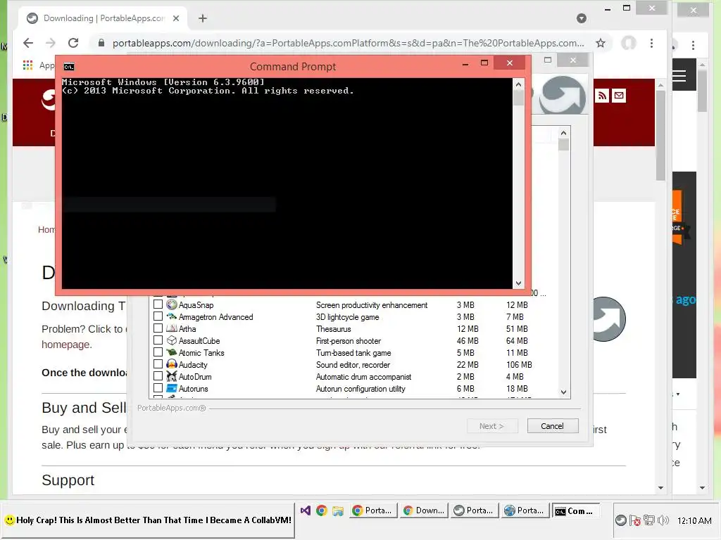Open File Explorer from taskbar
The height and width of the screenshot is (540, 721).
(x=338, y=510)
